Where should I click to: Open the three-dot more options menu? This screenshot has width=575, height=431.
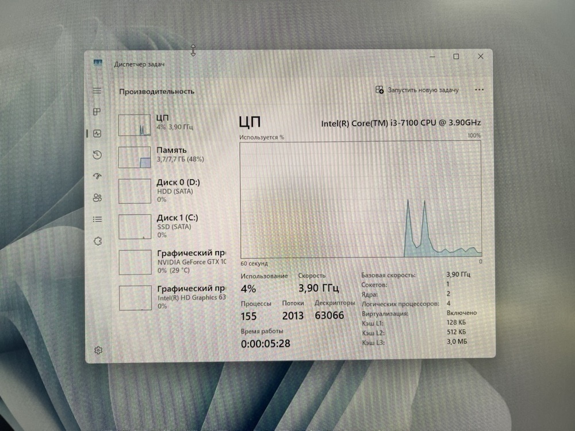point(479,90)
